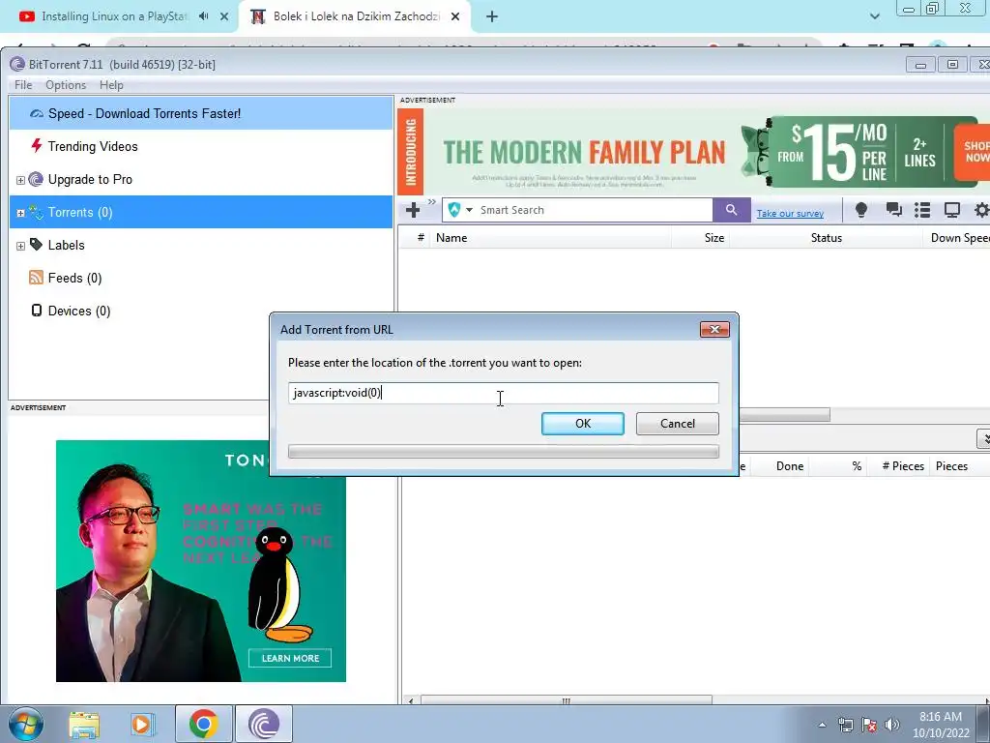Open the Windows Start menu
Viewport: 990px width, 743px height.
25,724
